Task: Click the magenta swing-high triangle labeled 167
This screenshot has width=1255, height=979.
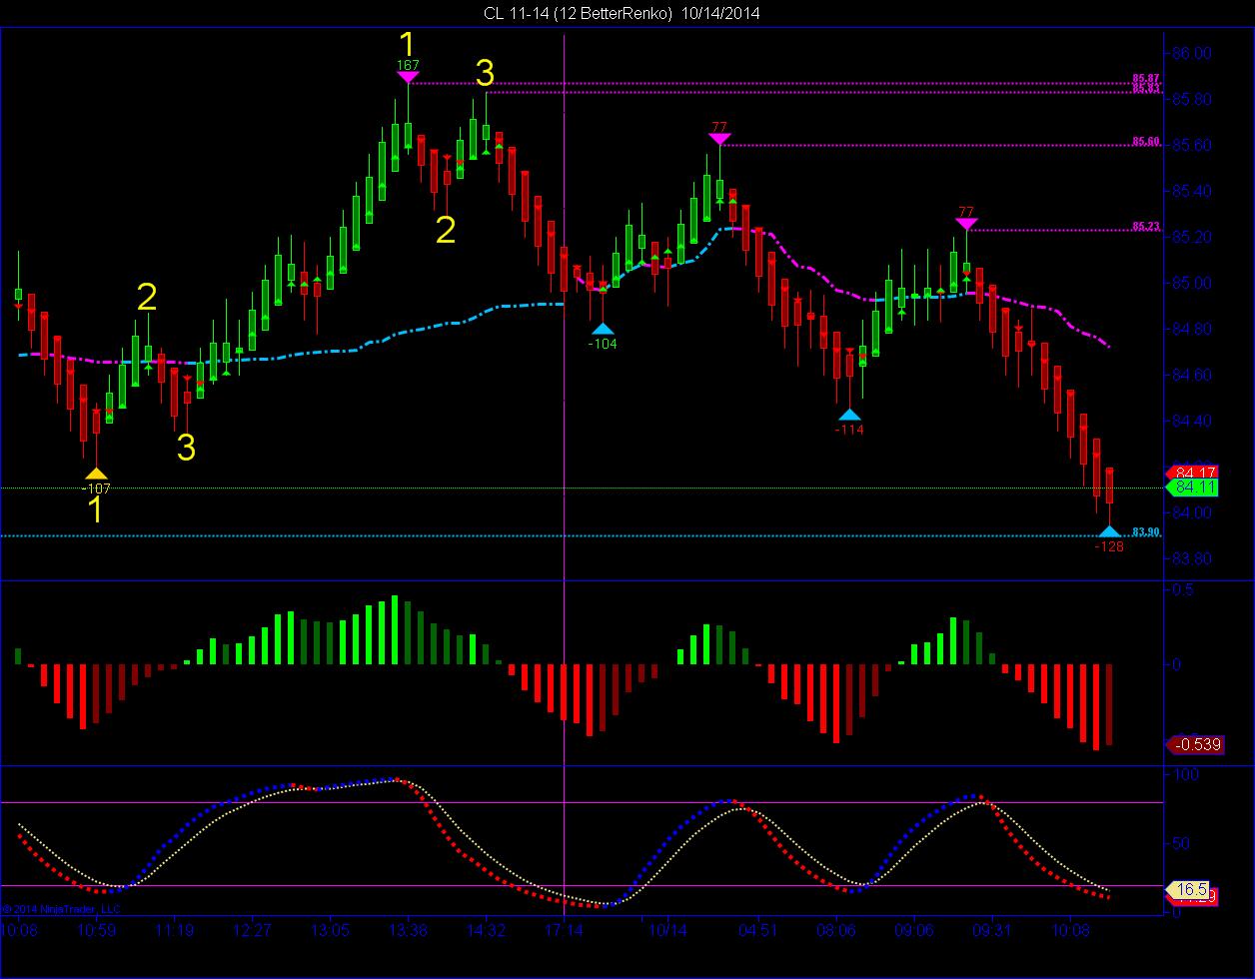Action: pyautogui.click(x=408, y=77)
